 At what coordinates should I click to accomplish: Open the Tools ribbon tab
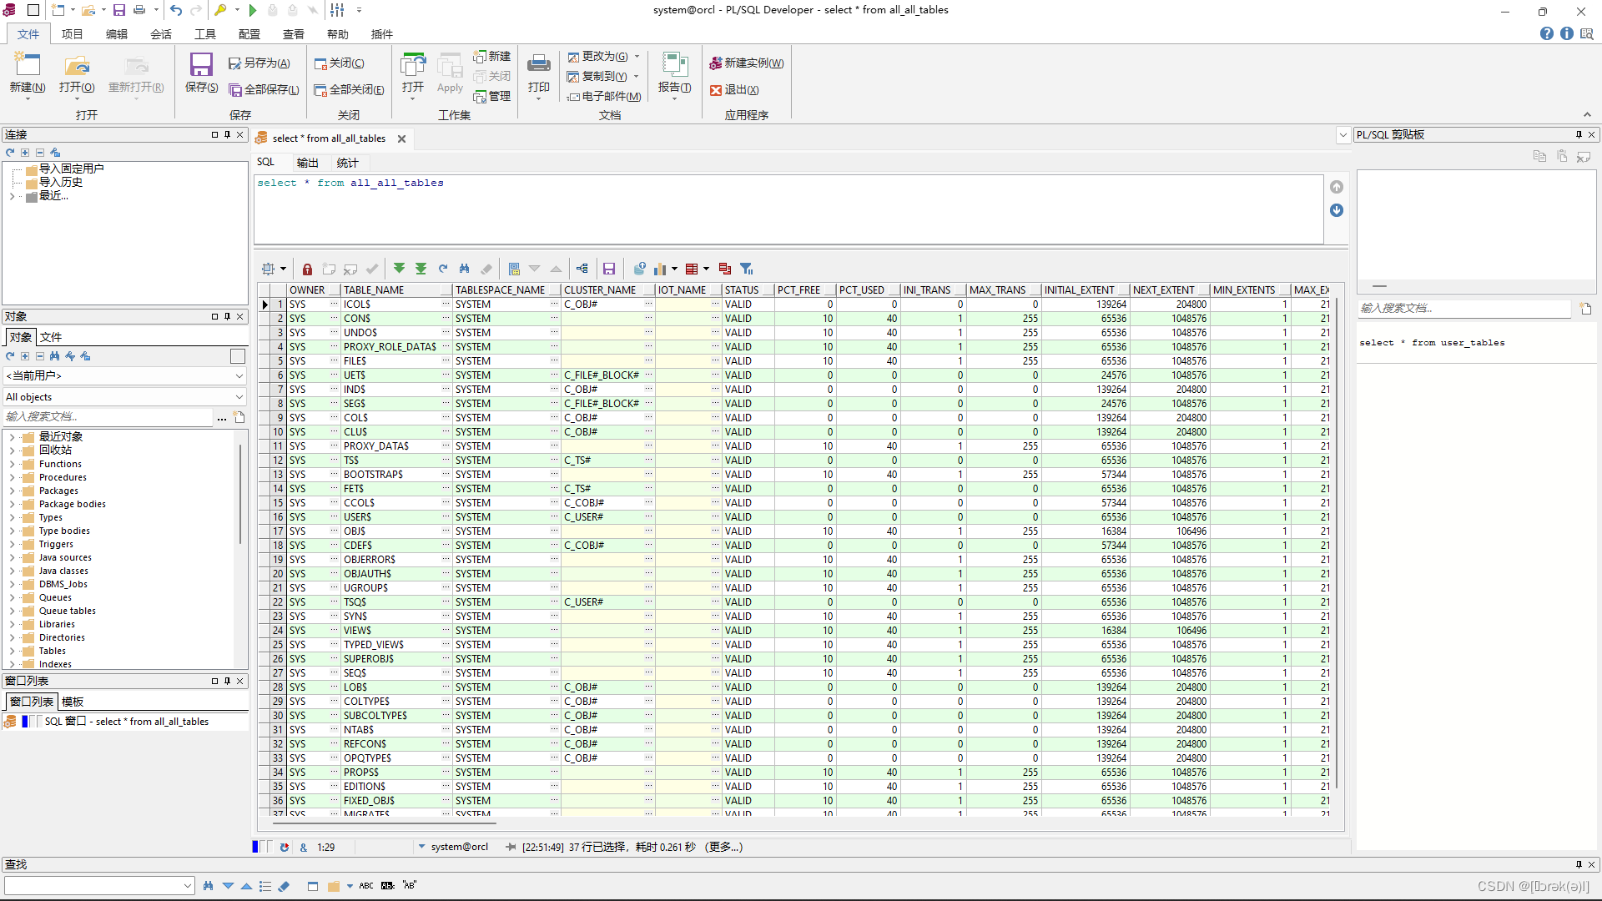205,34
